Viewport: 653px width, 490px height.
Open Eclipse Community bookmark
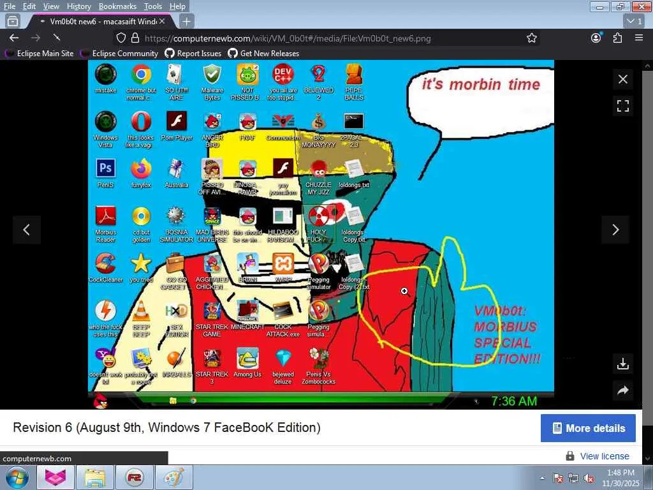coord(119,54)
